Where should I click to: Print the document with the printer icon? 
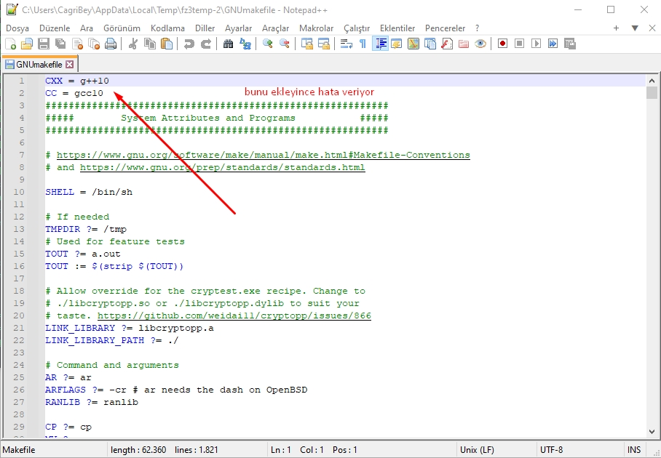(x=111, y=44)
